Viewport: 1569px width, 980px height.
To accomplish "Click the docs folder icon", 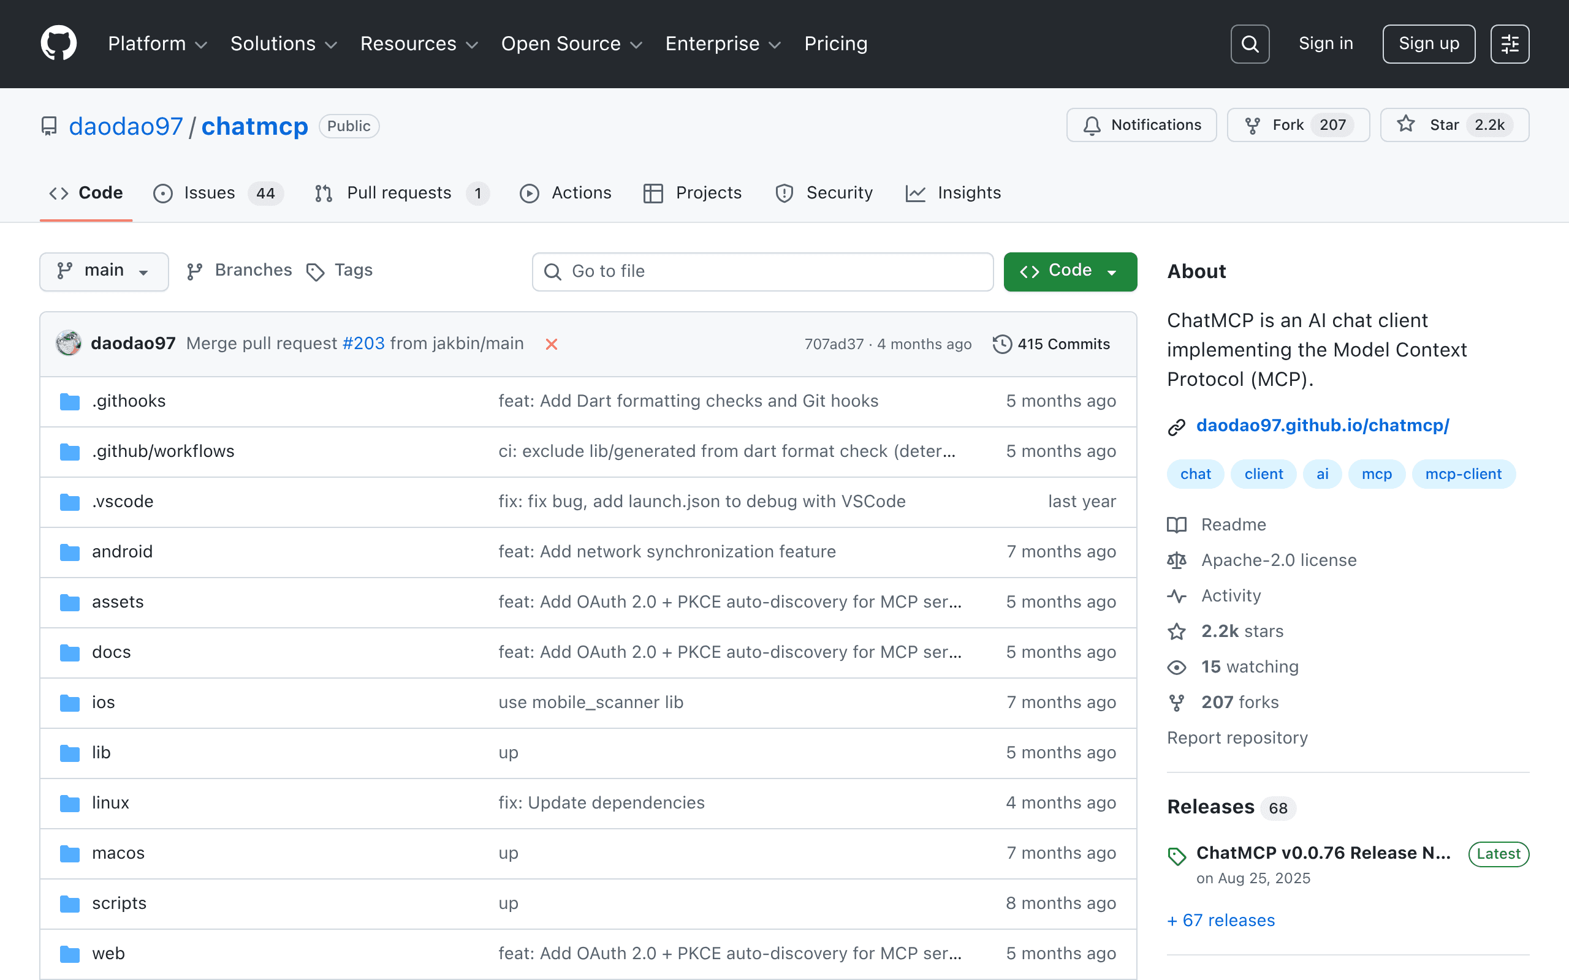I will [x=69, y=653].
